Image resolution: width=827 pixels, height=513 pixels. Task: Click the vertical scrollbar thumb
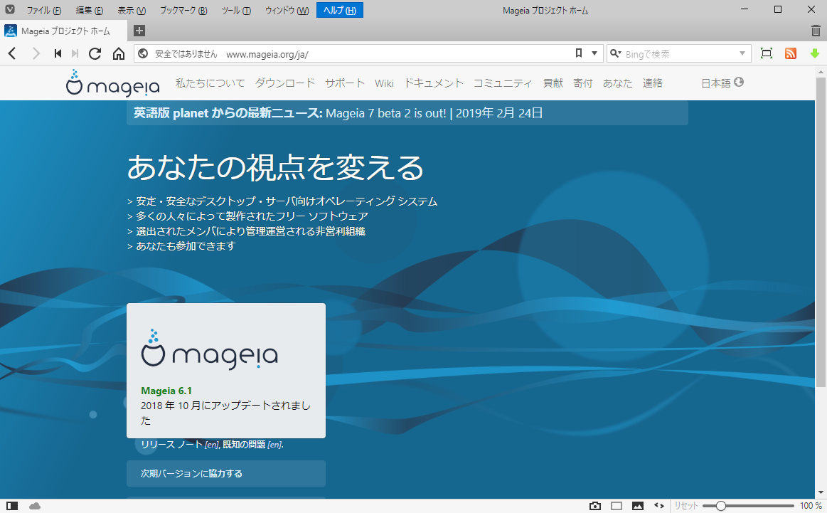point(820,232)
